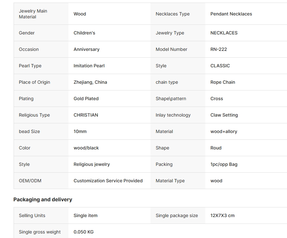Click 'Zhejiang, China' place of origin

(90, 82)
